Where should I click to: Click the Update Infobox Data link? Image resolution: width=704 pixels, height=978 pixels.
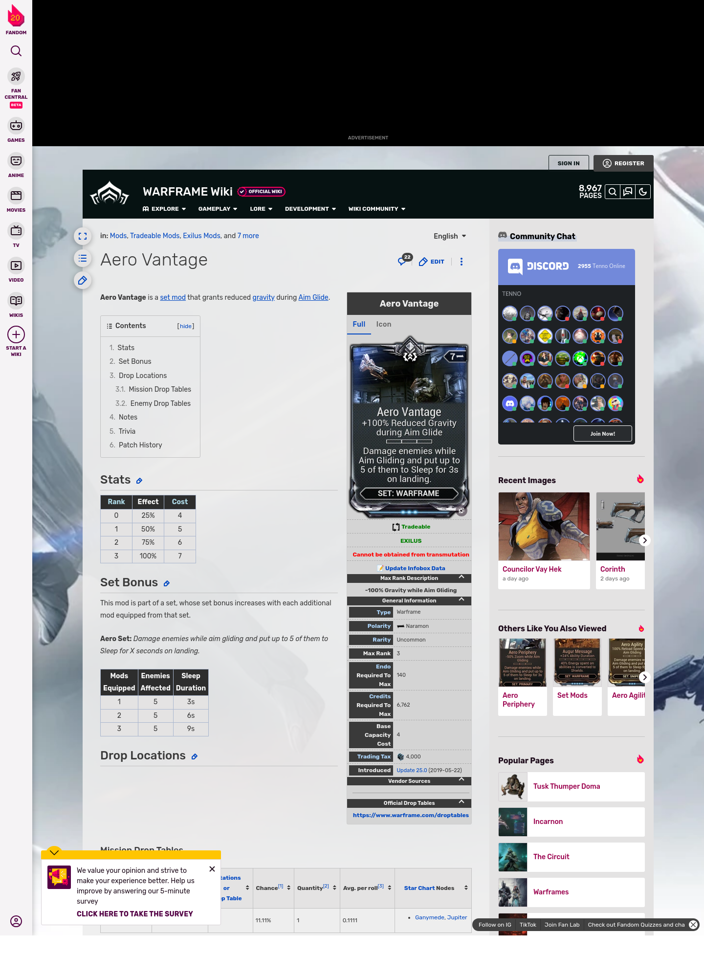click(415, 568)
